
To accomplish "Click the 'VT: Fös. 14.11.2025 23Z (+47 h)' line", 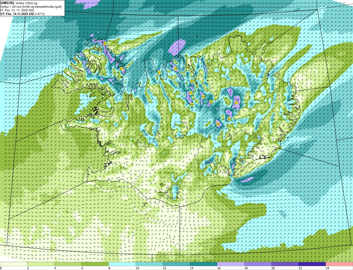I will click(x=23, y=14).
